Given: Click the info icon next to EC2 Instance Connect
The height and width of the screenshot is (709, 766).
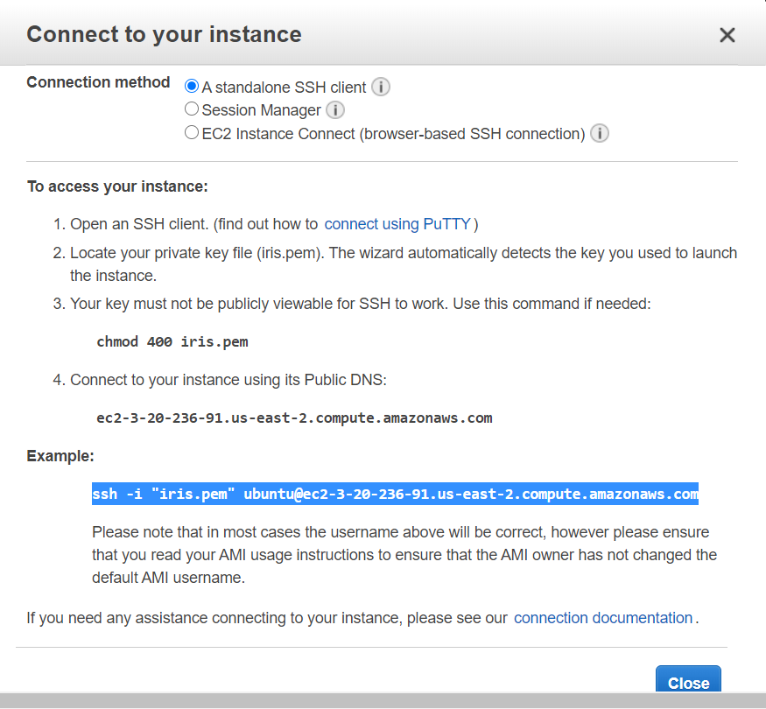Looking at the screenshot, I should [600, 132].
